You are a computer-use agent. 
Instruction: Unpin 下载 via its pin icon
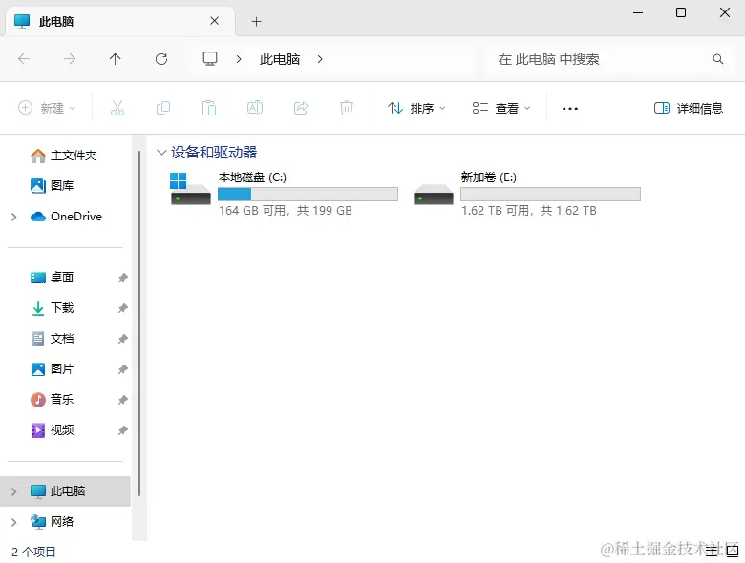click(122, 308)
